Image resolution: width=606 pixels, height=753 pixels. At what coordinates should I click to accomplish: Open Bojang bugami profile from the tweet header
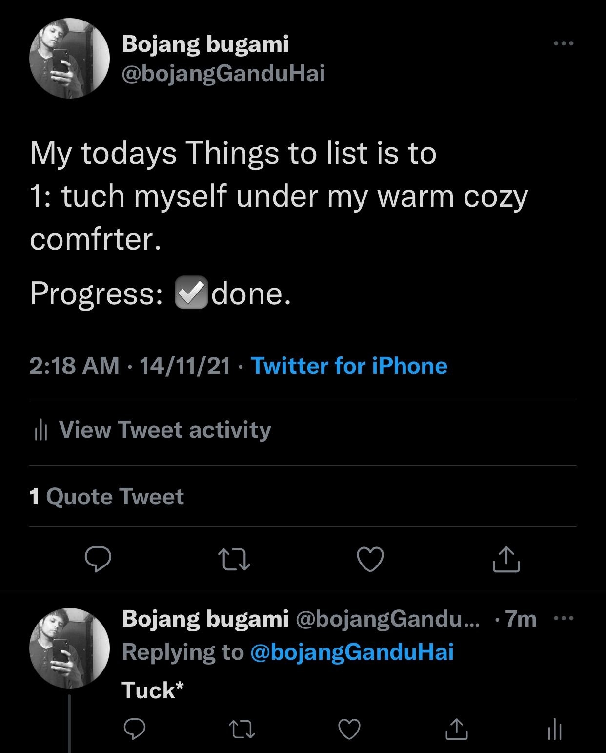click(205, 44)
